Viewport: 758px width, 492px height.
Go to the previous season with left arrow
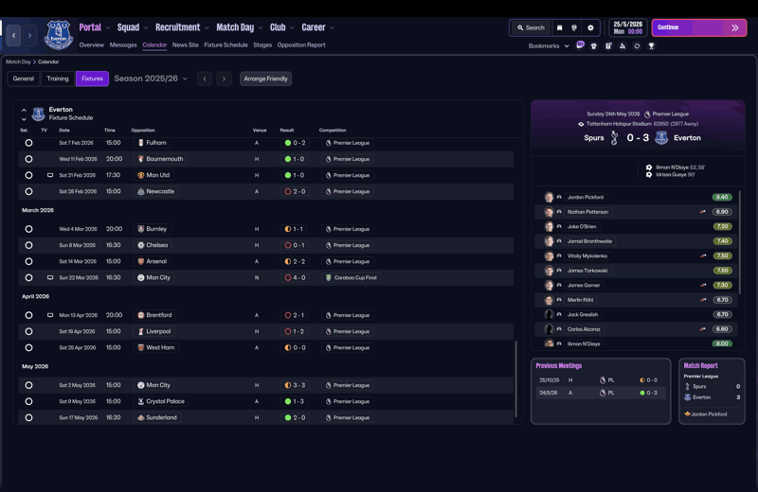pos(205,79)
